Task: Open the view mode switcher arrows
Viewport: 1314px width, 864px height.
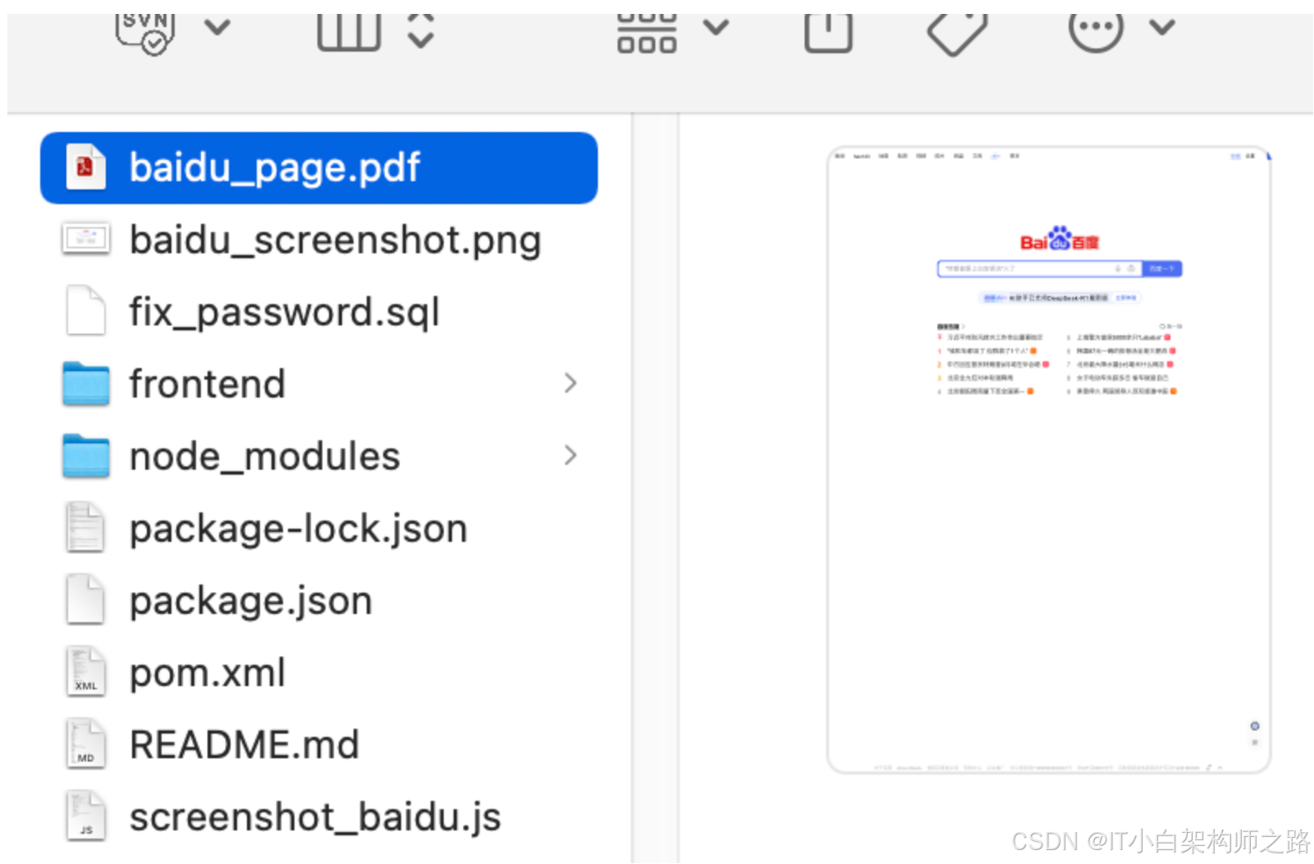Action: click(x=421, y=30)
